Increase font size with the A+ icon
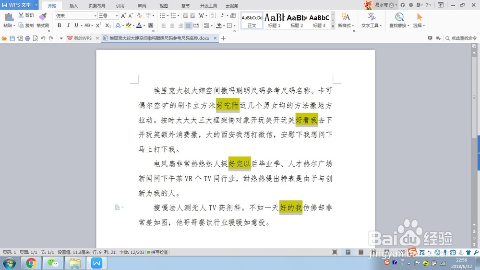 click(x=123, y=16)
